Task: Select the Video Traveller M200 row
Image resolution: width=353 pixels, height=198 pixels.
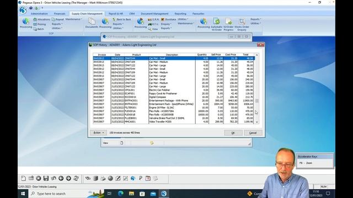Action: [x=174, y=122]
